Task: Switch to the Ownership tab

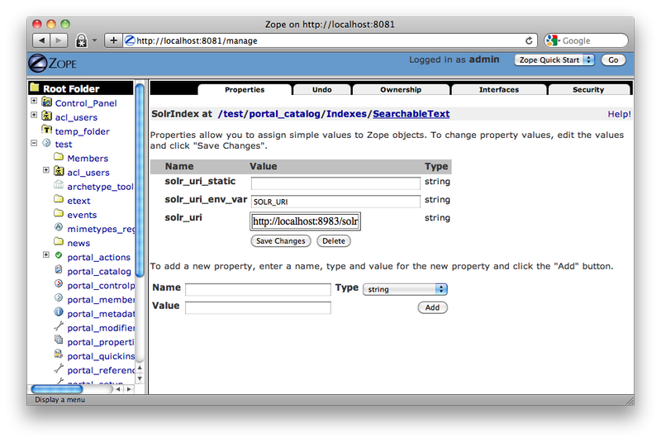Action: [401, 89]
